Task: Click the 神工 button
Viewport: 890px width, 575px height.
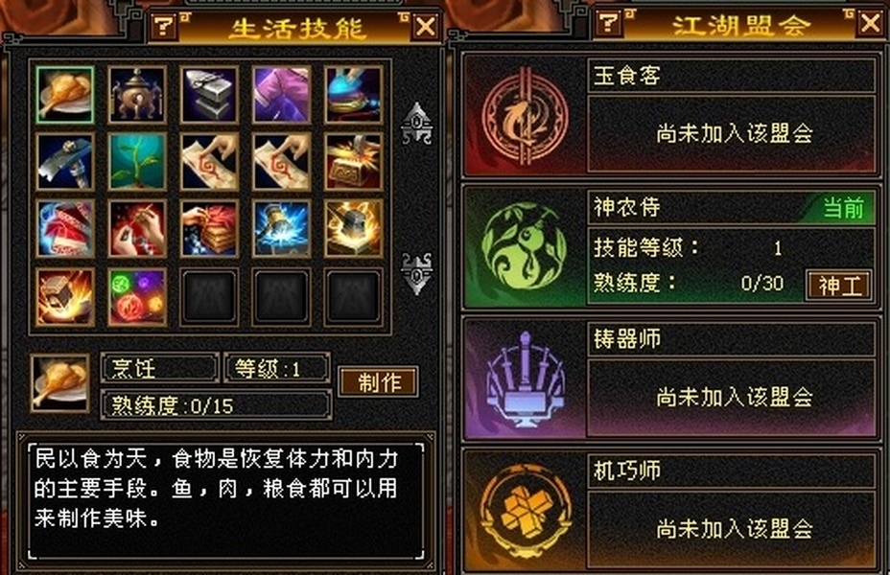Action: 839,286
